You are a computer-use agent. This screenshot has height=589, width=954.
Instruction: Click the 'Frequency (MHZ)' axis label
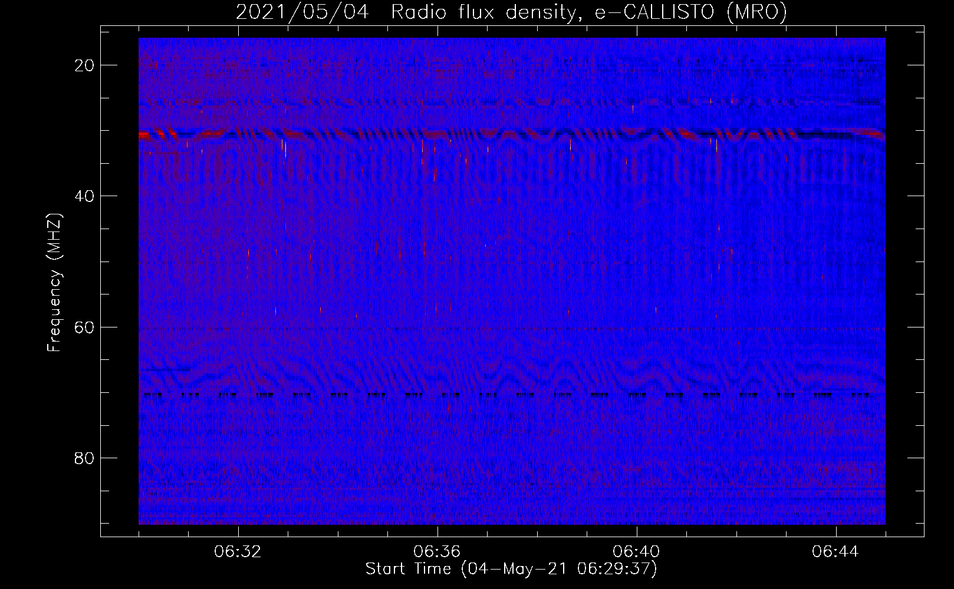click(x=54, y=283)
